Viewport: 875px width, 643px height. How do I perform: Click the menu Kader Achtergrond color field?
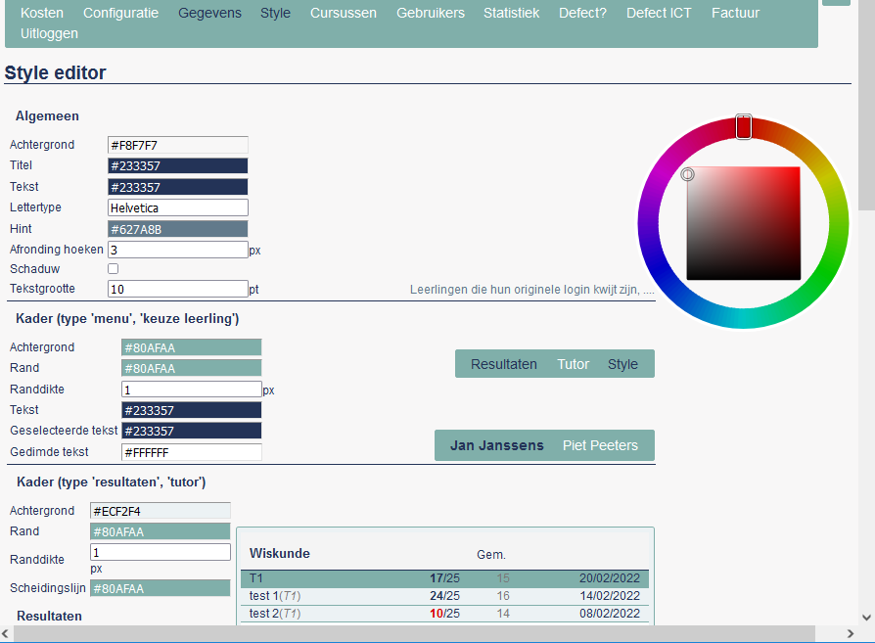coord(192,347)
